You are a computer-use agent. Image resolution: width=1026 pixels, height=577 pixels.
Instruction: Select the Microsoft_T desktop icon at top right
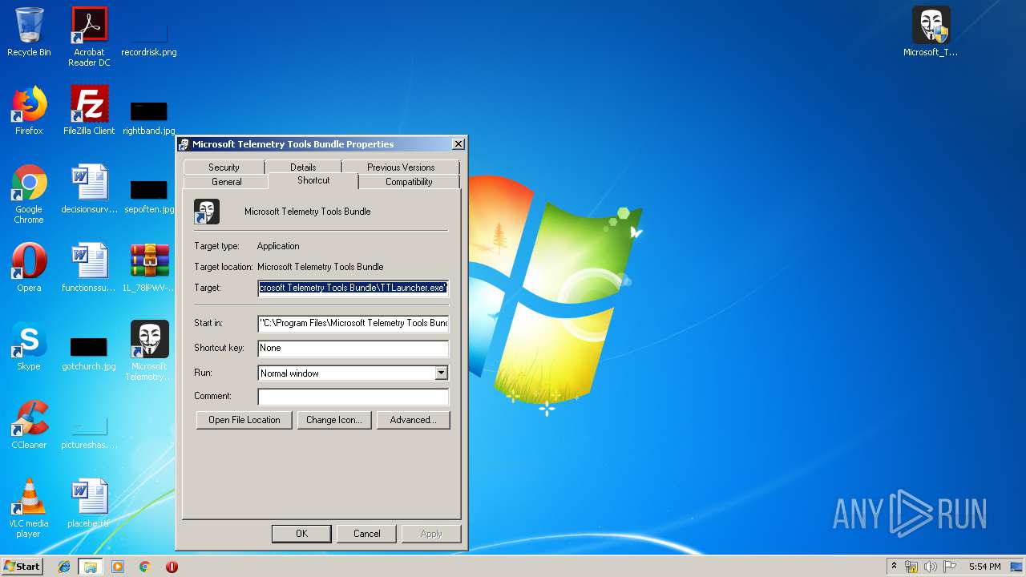tap(931, 32)
